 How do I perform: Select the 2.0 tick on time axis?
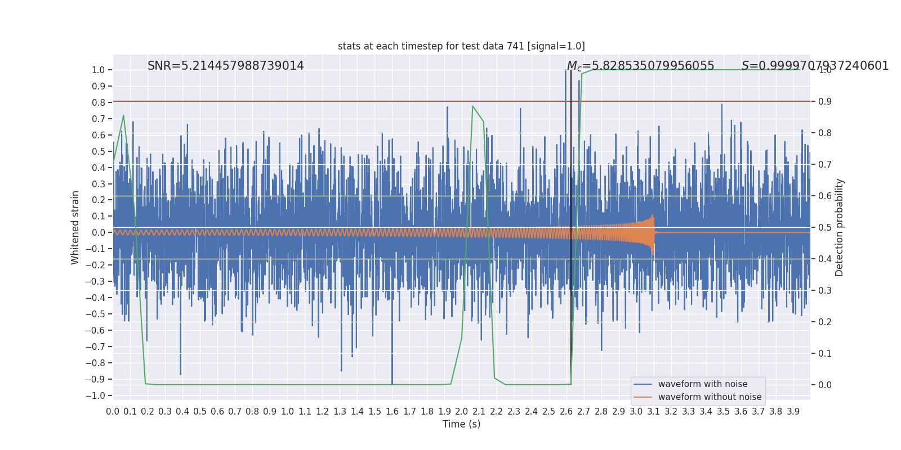[x=461, y=412]
